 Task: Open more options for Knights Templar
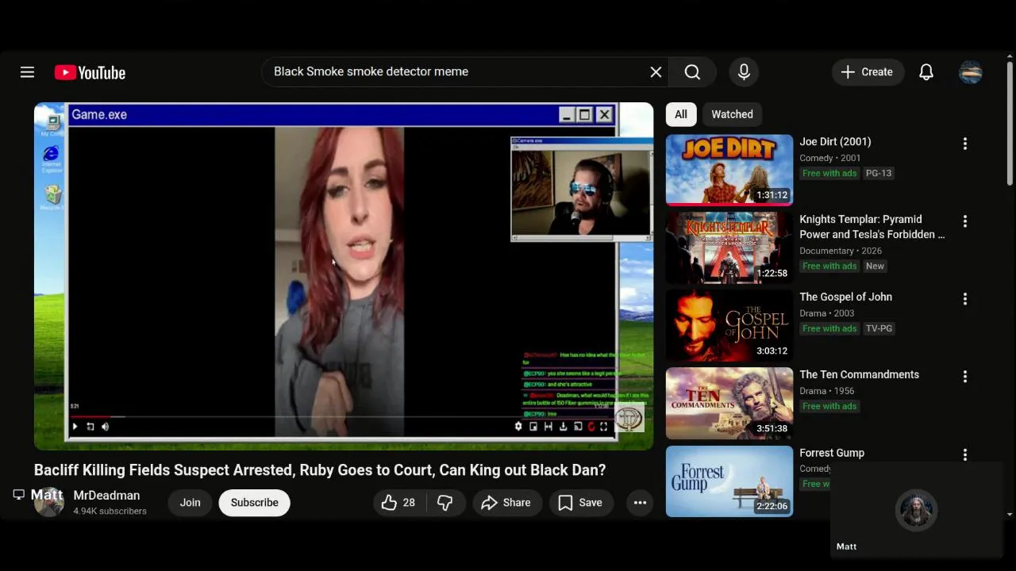tap(965, 221)
